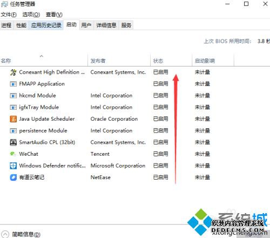270x238 pixels.
Task: Click the FMAPP Application icon
Action: [13, 84]
